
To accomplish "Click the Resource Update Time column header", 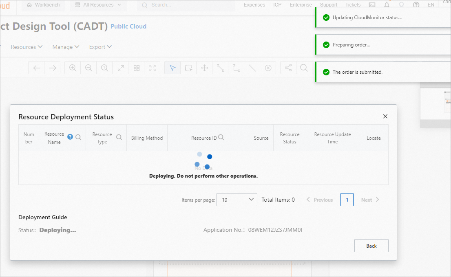I will [332, 138].
